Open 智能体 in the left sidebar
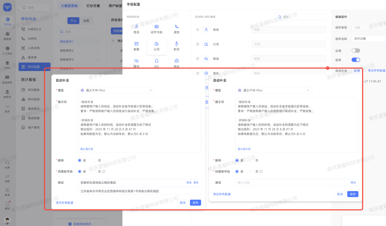 coord(7,35)
